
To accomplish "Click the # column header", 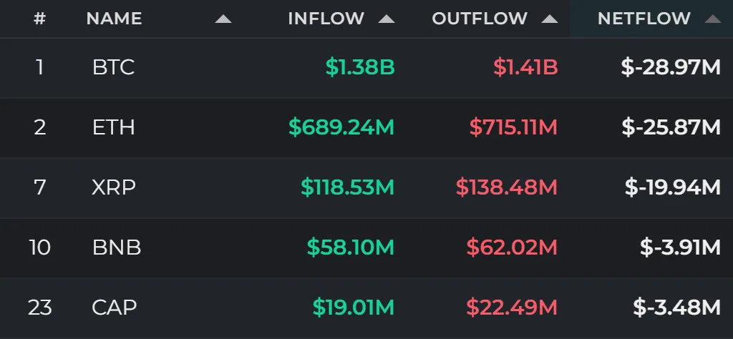I will coord(40,19).
